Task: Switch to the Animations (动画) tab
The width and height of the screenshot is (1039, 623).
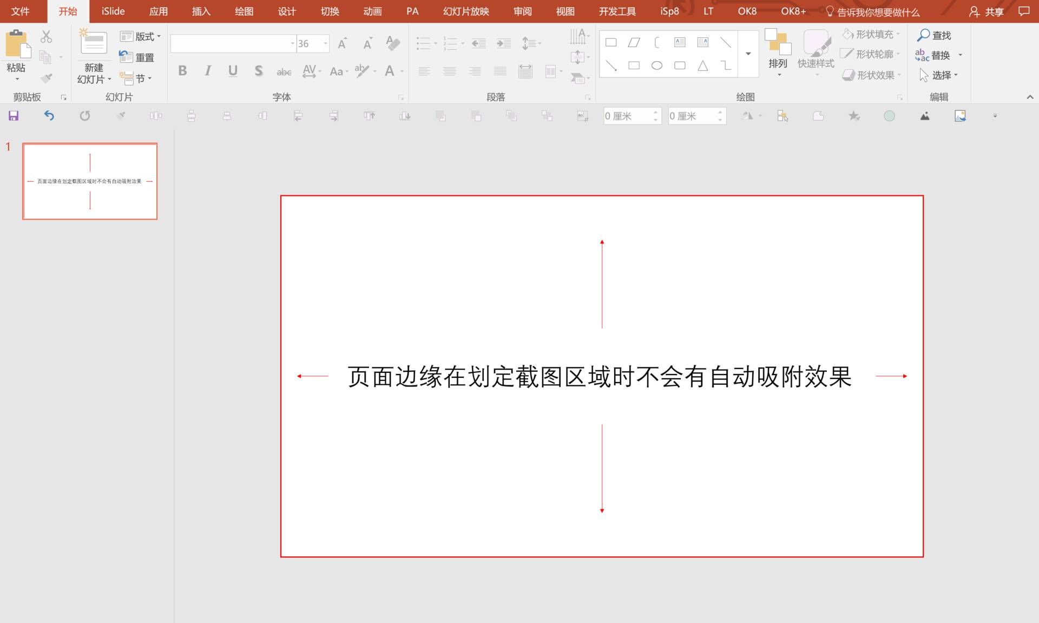Action: 372,11
